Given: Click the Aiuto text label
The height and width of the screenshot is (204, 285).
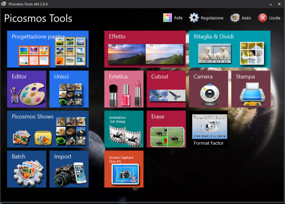Looking at the screenshot, I should click(246, 18).
